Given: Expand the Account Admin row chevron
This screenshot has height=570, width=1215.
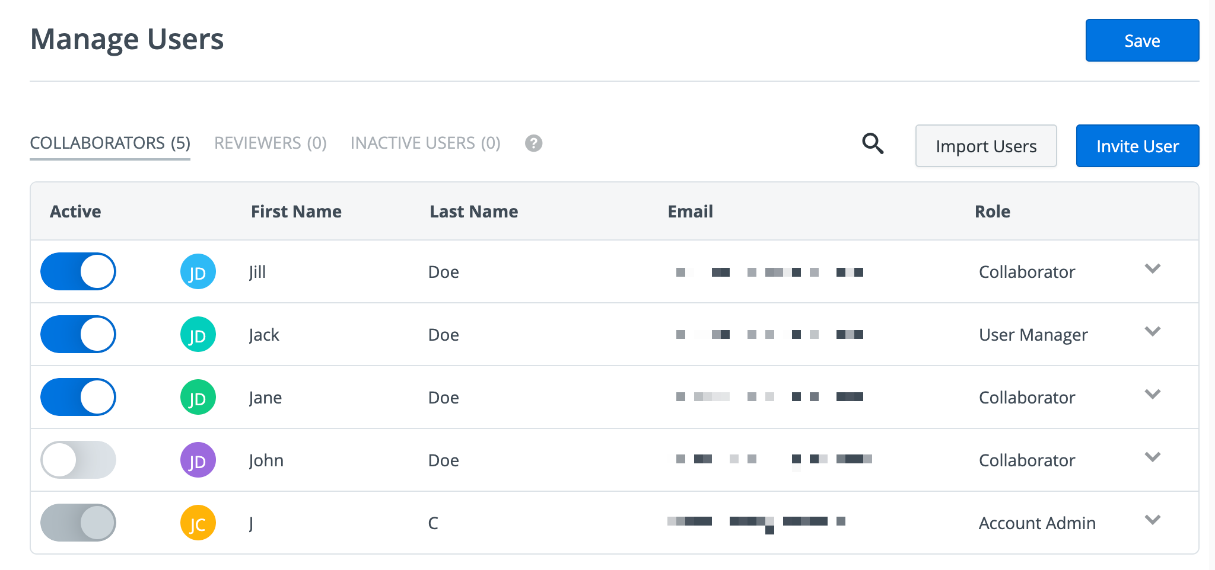Looking at the screenshot, I should tap(1153, 521).
